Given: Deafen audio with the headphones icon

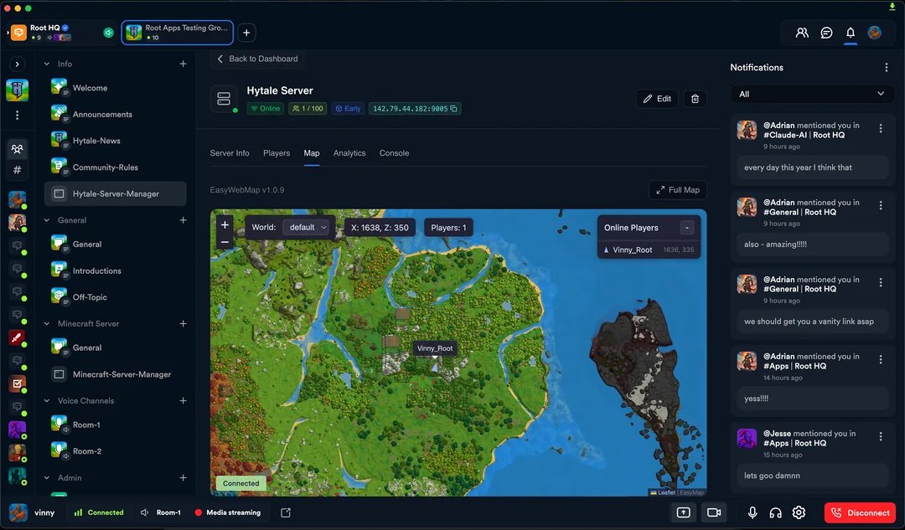Looking at the screenshot, I should (775, 512).
